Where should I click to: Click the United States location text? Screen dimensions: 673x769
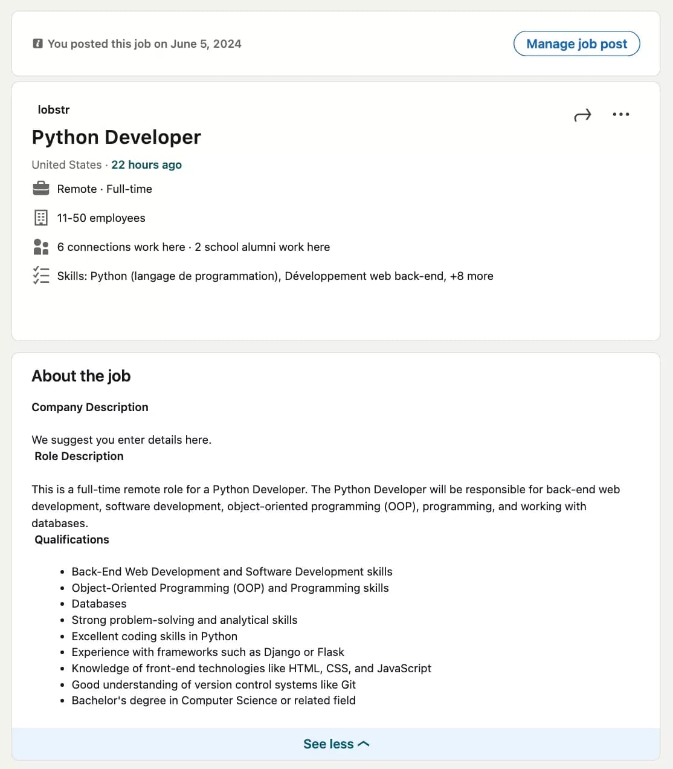pos(66,164)
